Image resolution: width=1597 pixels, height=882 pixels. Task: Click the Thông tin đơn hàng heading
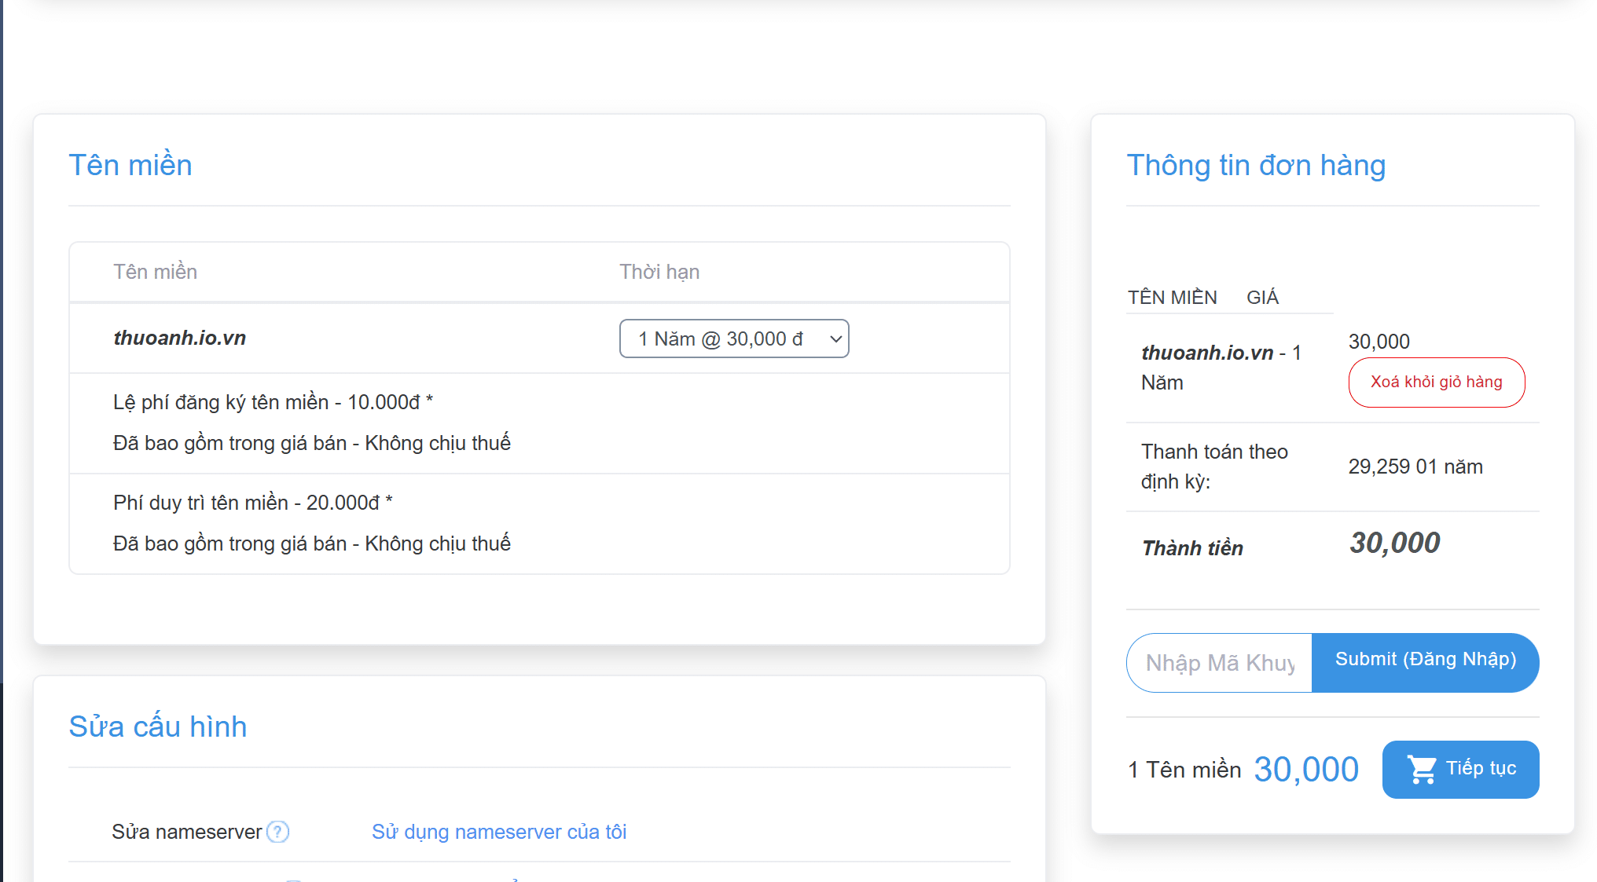tap(1255, 165)
